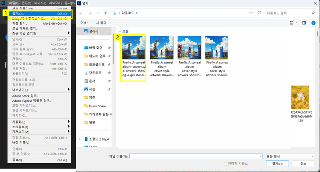Select first Firefly_A-surreal-album-cover thumbnail
320x172 pixels.
(134, 47)
